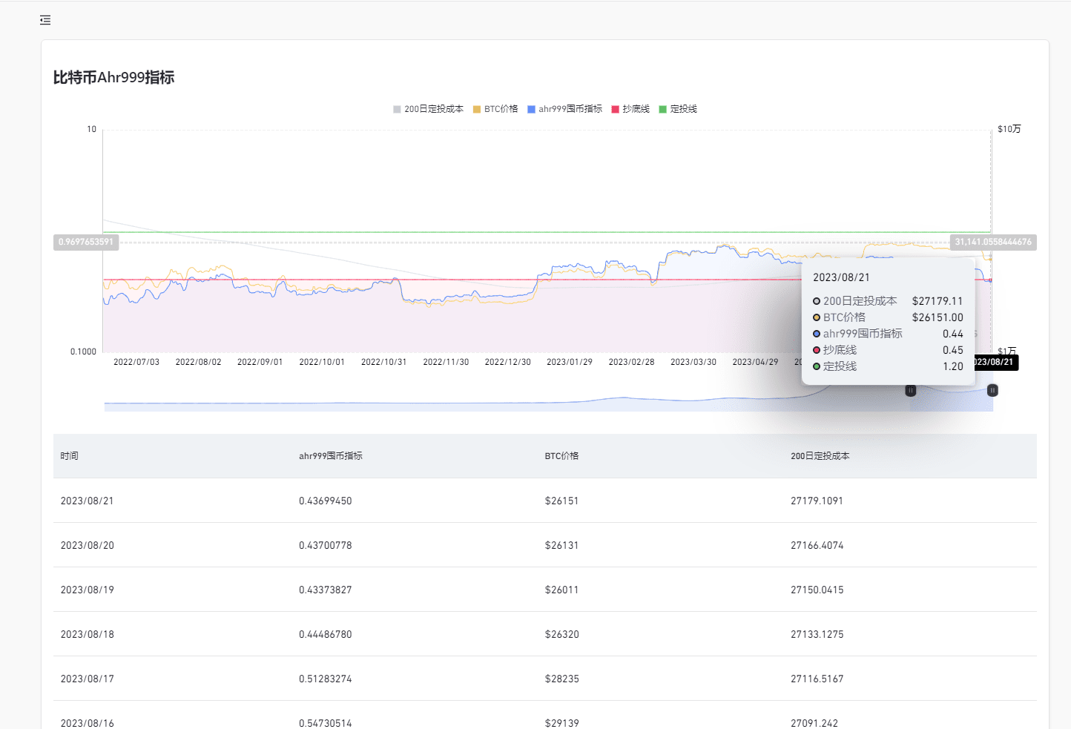The image size is (1071, 729).
Task: Click the 2023/01/29 x-axis date label
Action: 569,362
